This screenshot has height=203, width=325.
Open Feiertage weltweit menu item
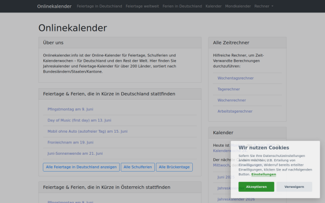coord(142,6)
